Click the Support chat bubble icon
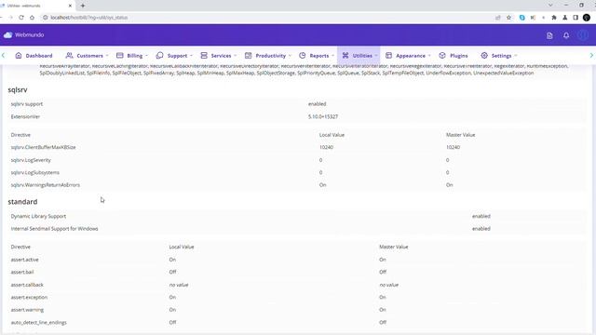596x335 pixels. [x=159, y=56]
